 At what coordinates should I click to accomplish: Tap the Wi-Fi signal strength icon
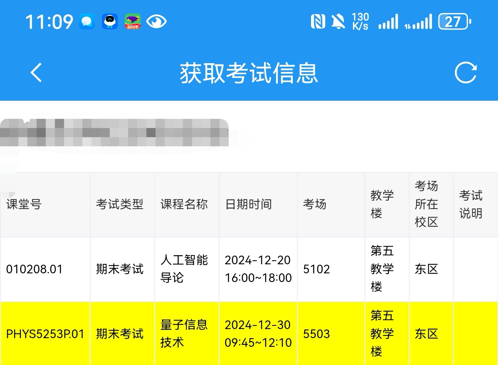point(388,22)
